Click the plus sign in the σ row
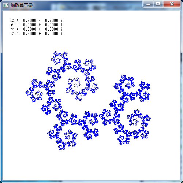Screen dimensions: 183x183 tap(40, 34)
